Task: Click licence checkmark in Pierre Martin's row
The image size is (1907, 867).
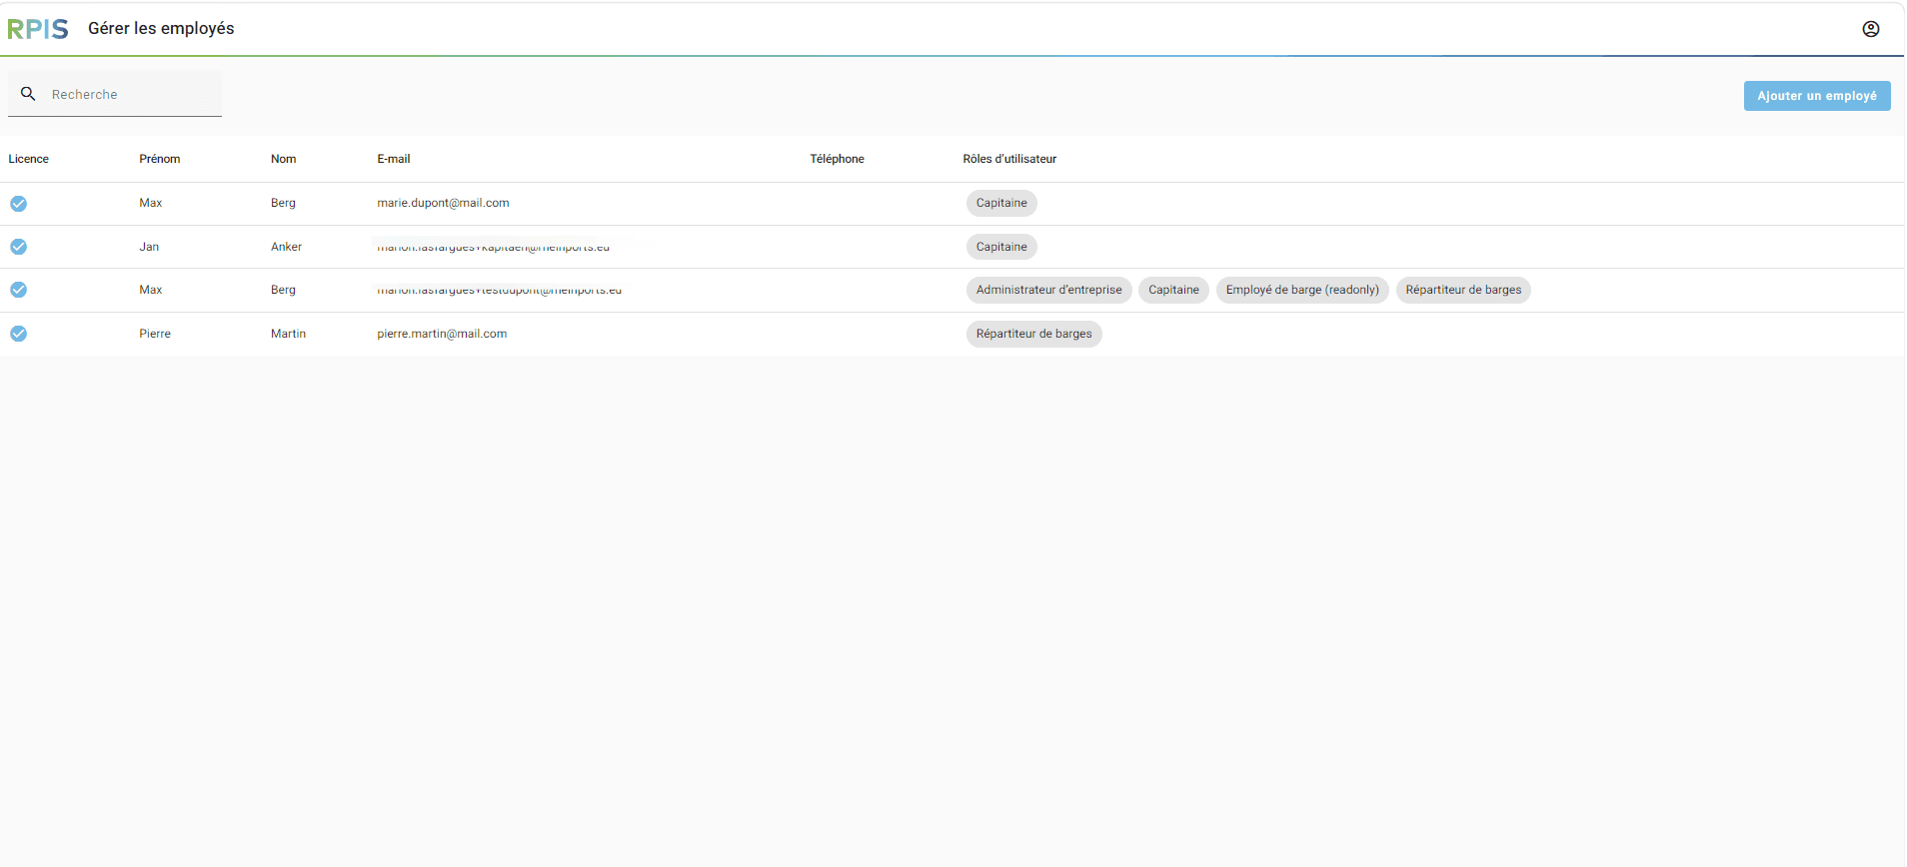Action: 19,334
